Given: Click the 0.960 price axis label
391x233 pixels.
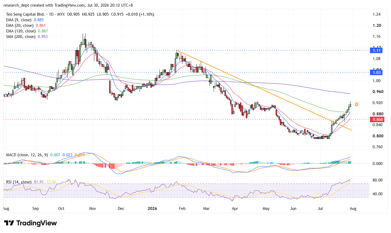Looking at the screenshot, I should pos(378,92).
